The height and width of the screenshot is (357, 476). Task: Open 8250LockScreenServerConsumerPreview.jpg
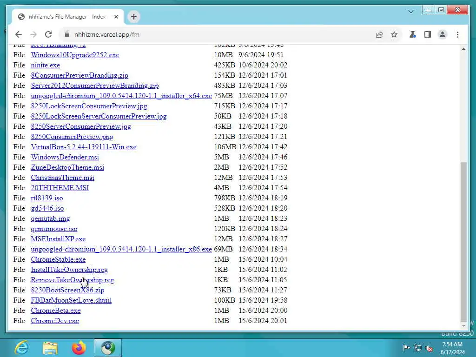(99, 116)
